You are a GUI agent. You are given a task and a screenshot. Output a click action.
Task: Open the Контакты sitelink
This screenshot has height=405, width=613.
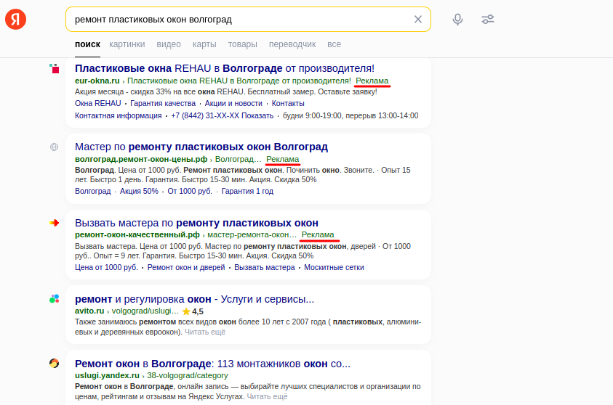point(288,103)
